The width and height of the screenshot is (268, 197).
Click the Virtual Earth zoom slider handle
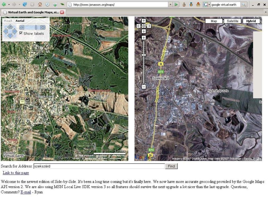pyautogui.click(x=36, y=27)
